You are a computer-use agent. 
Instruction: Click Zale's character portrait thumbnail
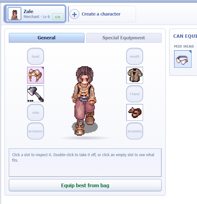click(14, 14)
